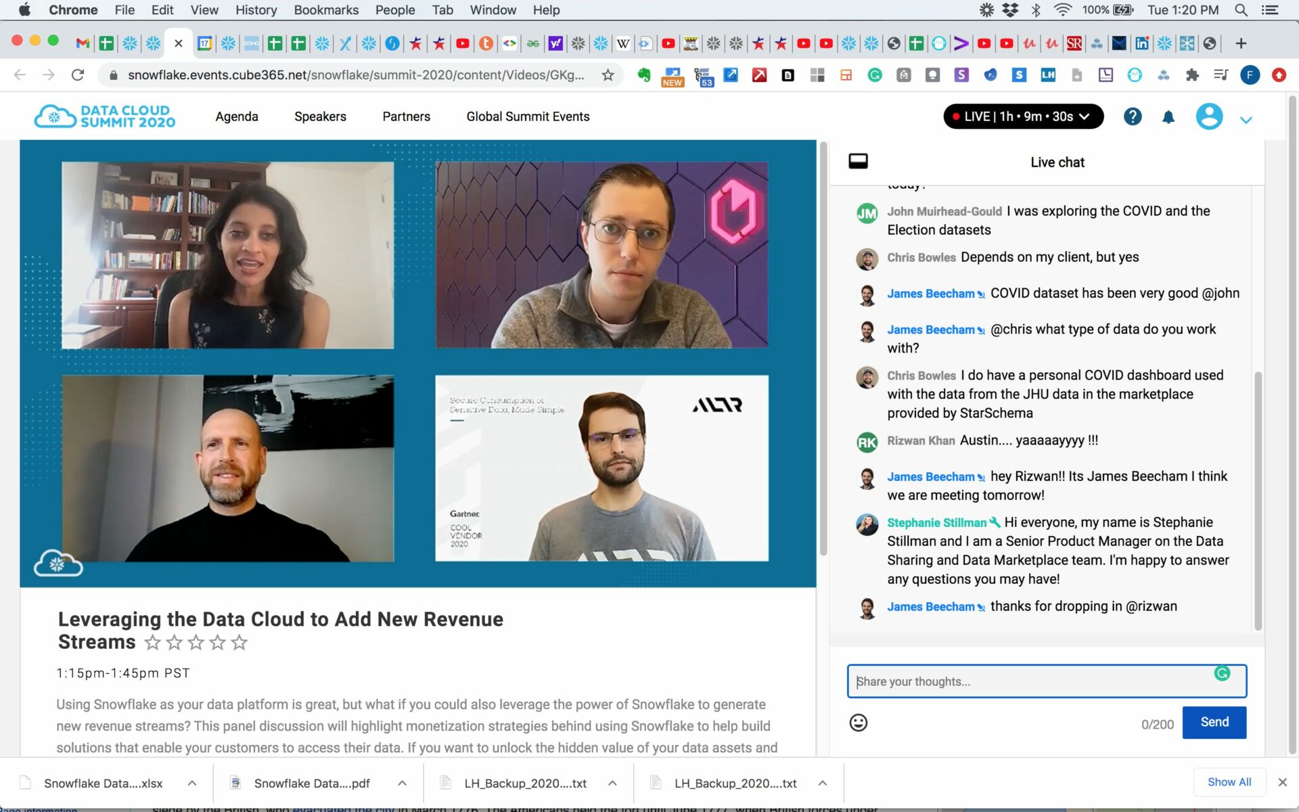The width and height of the screenshot is (1299, 812).
Task: Toggle the live chat panel layout icon
Action: click(x=858, y=161)
